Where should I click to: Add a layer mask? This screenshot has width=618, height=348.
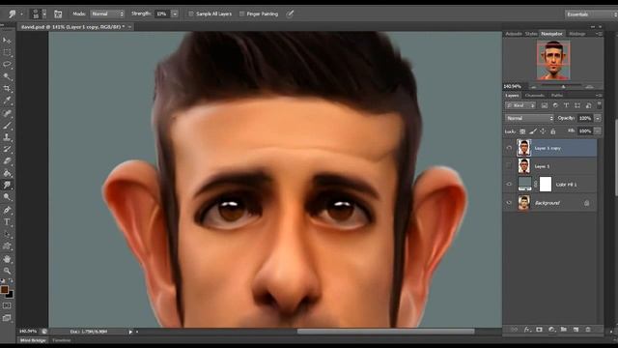[539, 330]
